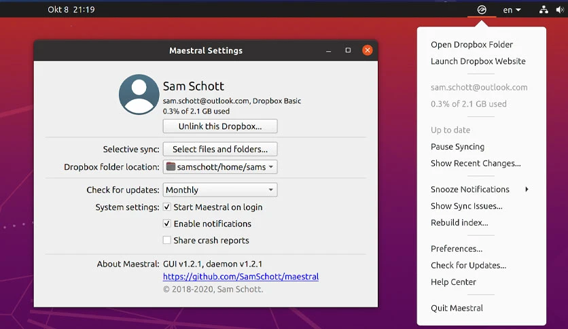
Task: Click '© 2018-2020, Sam Schott.' text
Action: [x=213, y=289]
